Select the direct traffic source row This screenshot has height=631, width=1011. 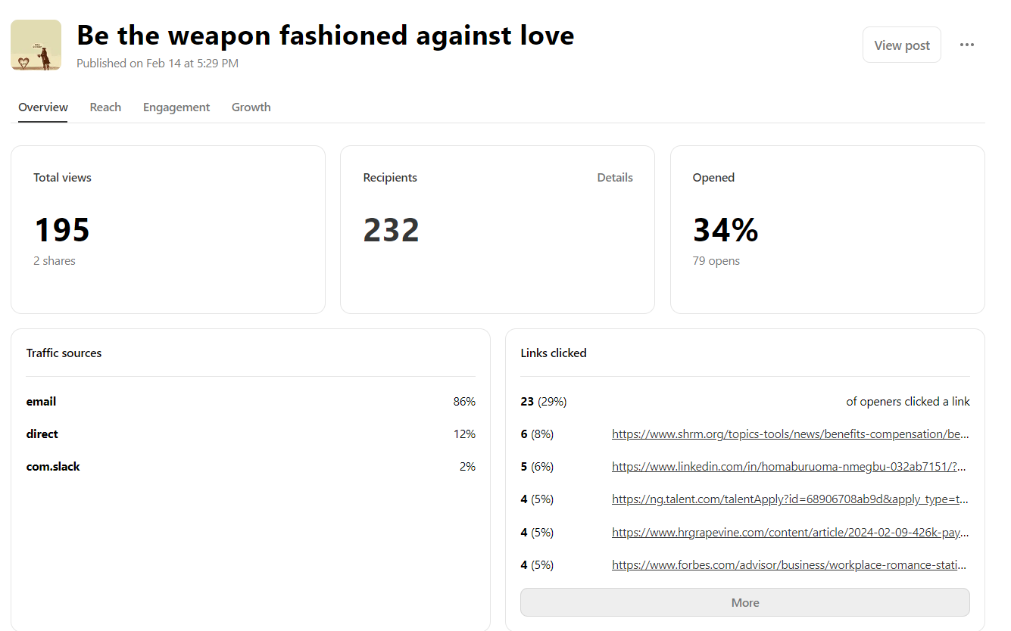(251, 434)
